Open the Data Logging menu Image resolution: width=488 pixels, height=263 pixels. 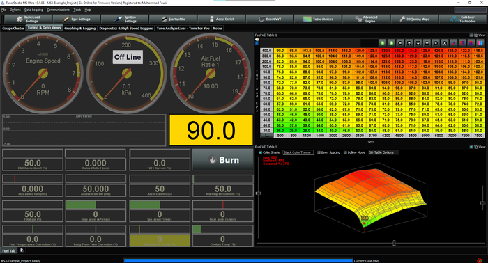click(33, 10)
